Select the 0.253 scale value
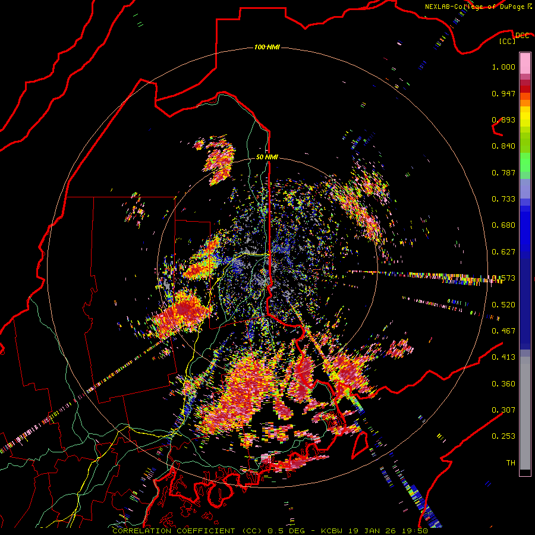The height and width of the screenshot is (535, 535). point(503,436)
